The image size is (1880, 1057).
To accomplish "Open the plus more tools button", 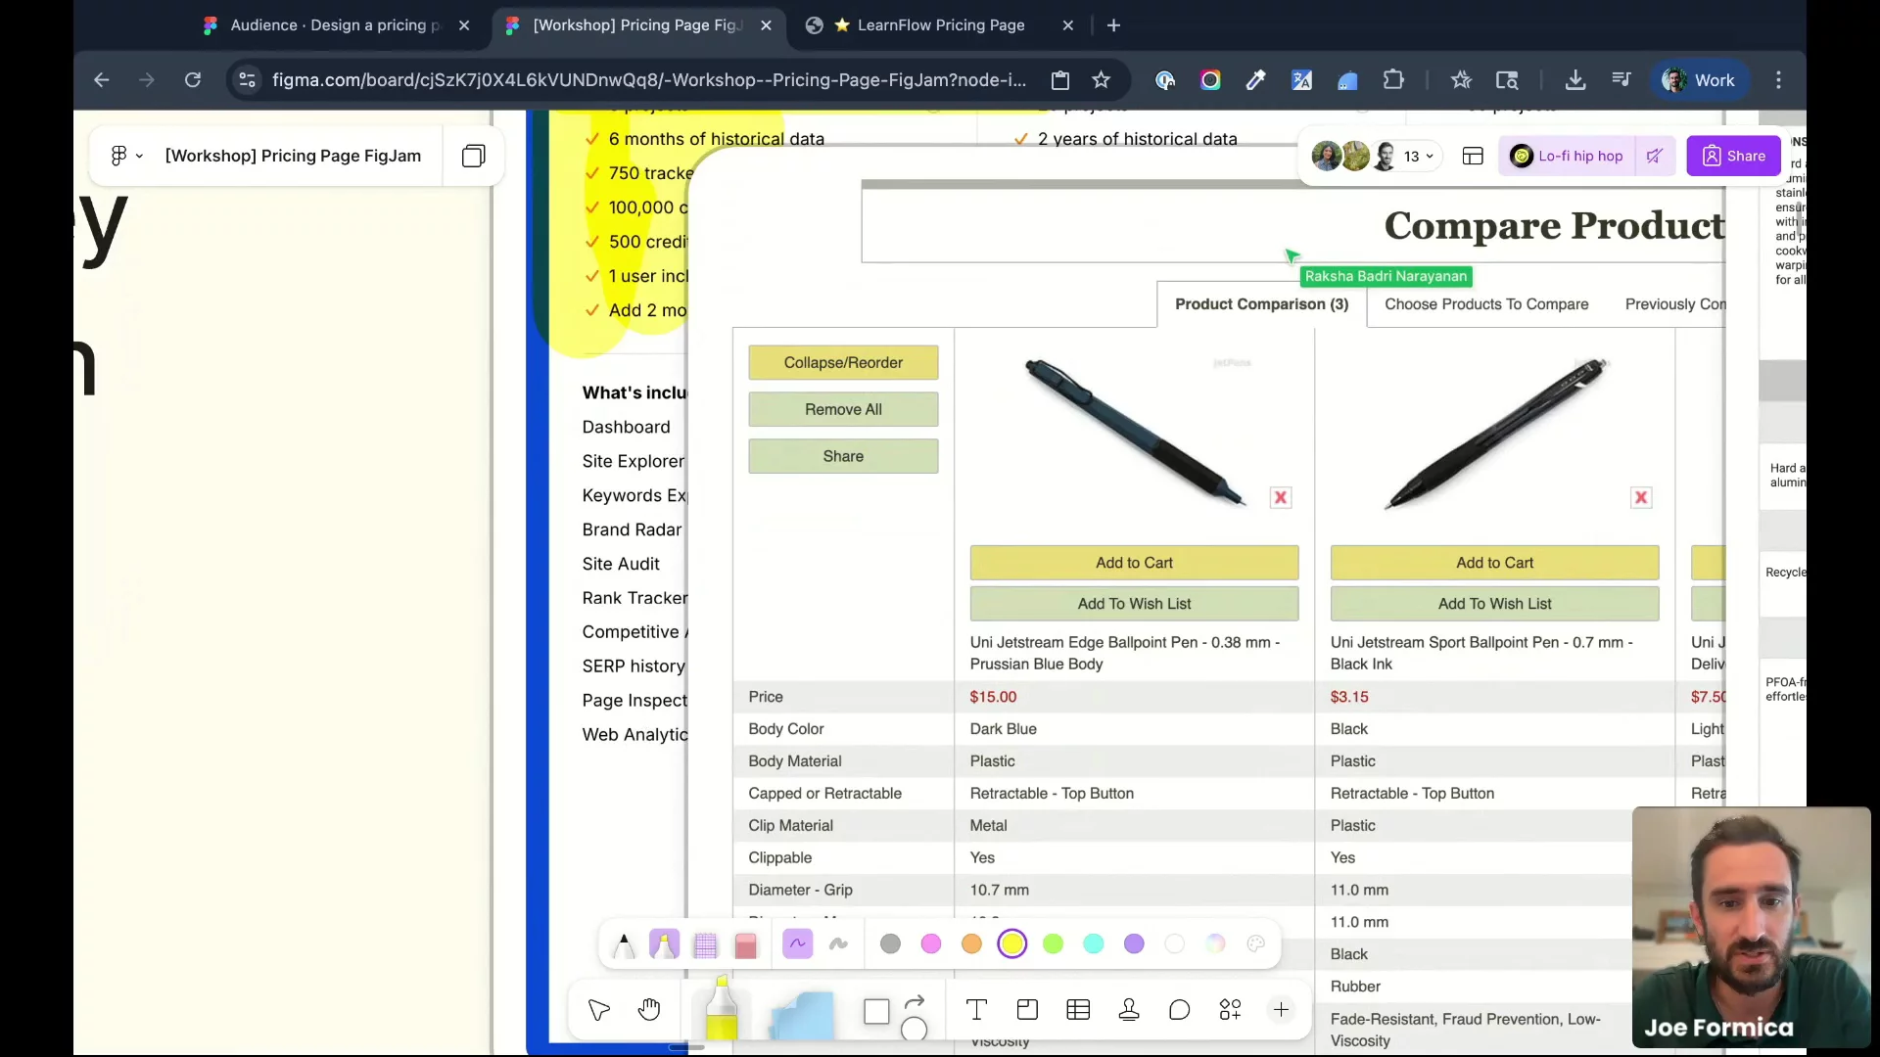I will coord(1281,1010).
